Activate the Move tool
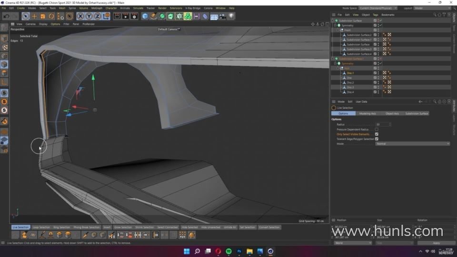Screen dimensions: 457x257 [x=34, y=16]
